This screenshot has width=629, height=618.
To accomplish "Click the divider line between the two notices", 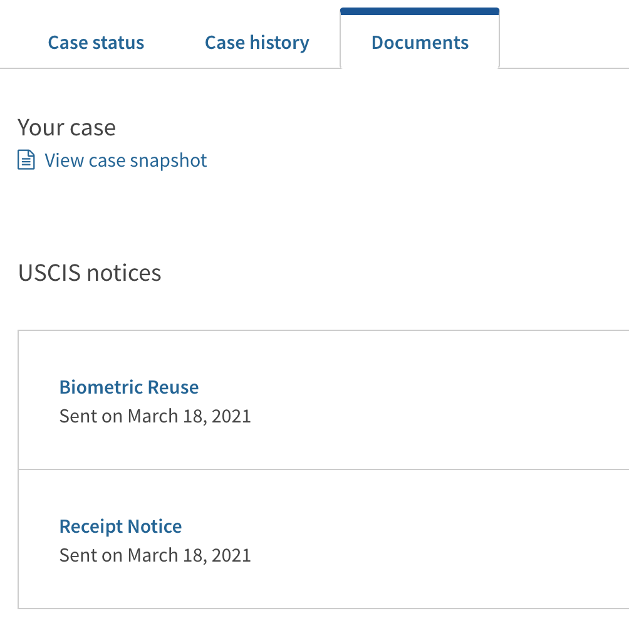I will click(x=323, y=469).
